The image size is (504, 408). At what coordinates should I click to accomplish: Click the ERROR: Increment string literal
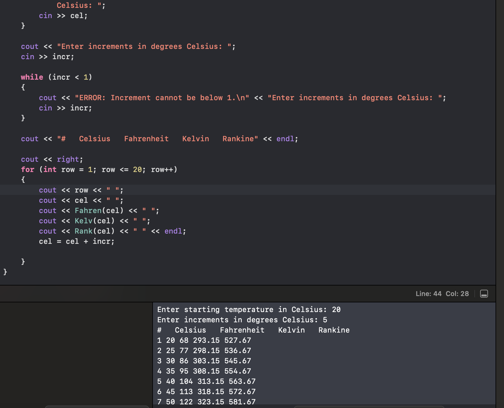pos(162,98)
